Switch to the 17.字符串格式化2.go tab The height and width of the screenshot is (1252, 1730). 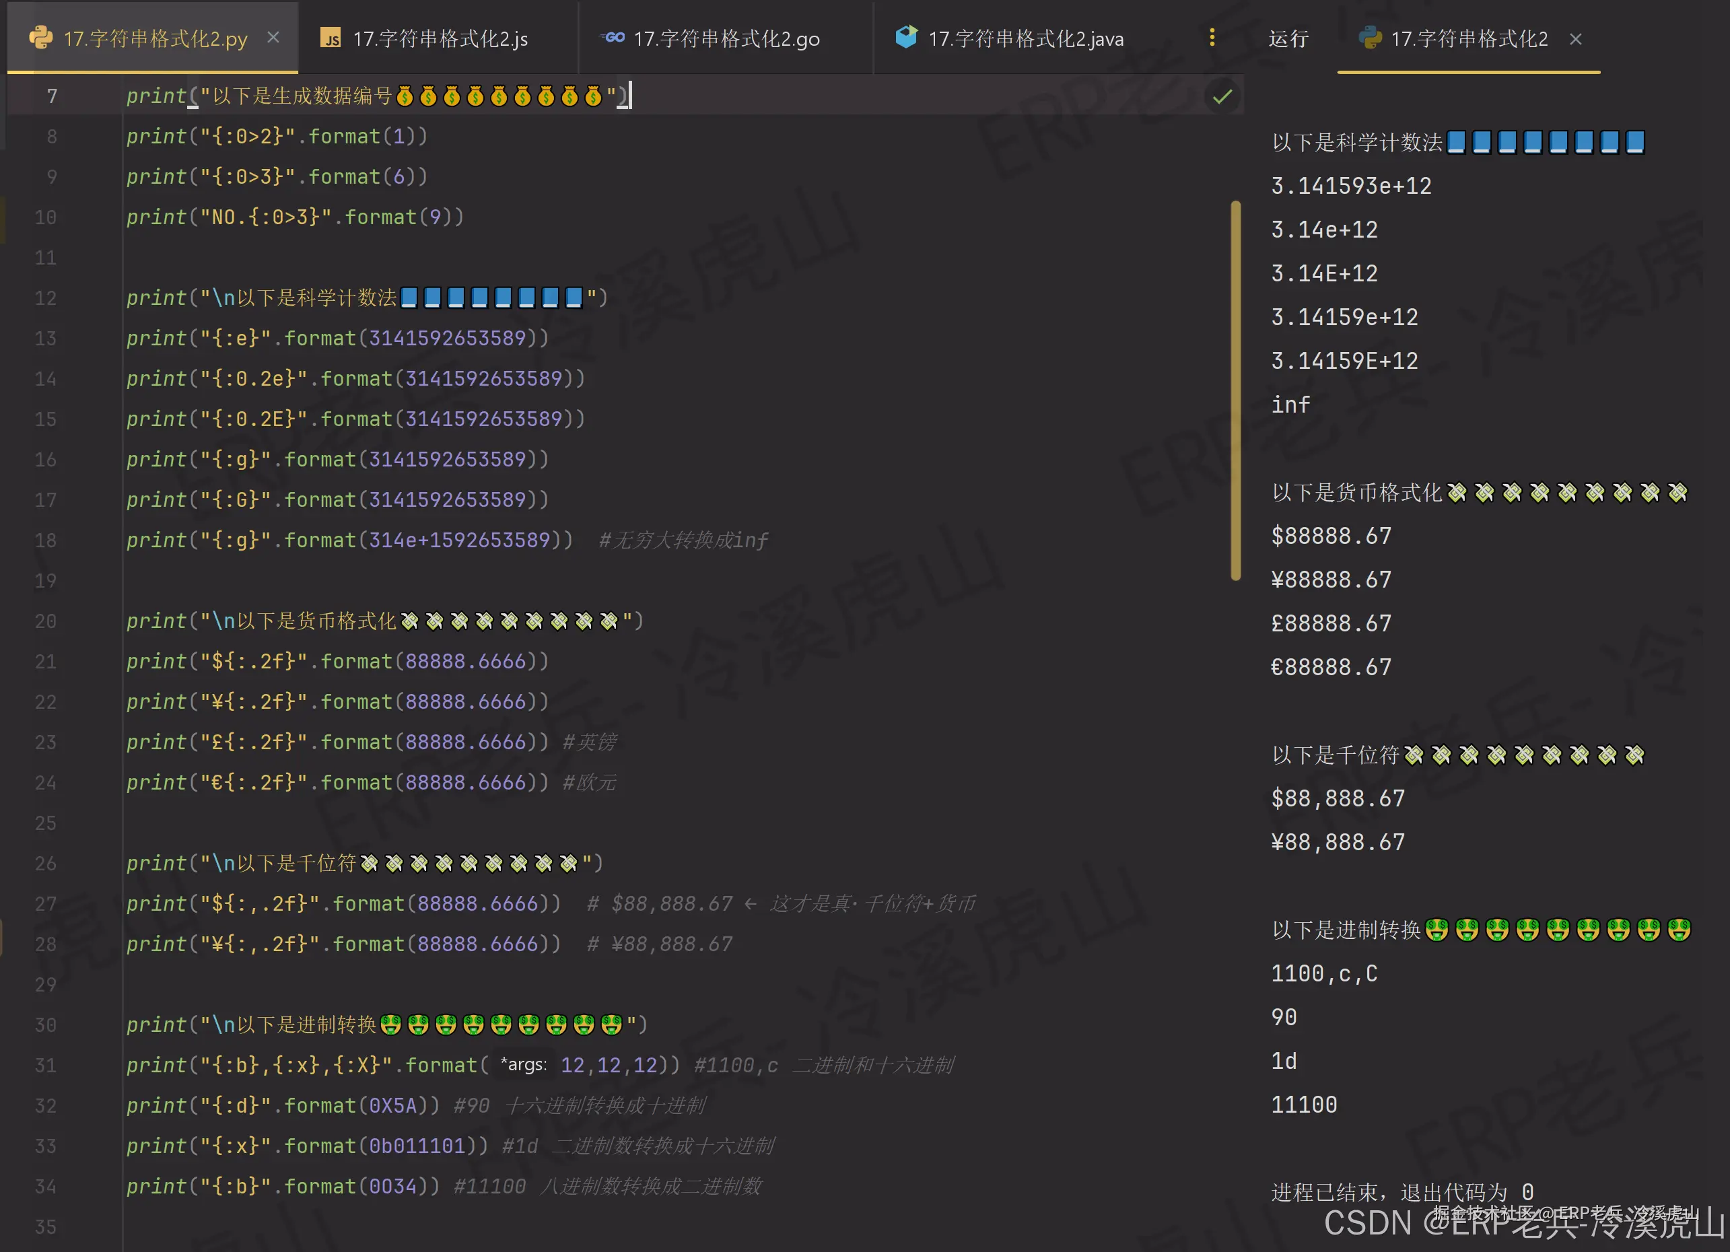tap(726, 39)
